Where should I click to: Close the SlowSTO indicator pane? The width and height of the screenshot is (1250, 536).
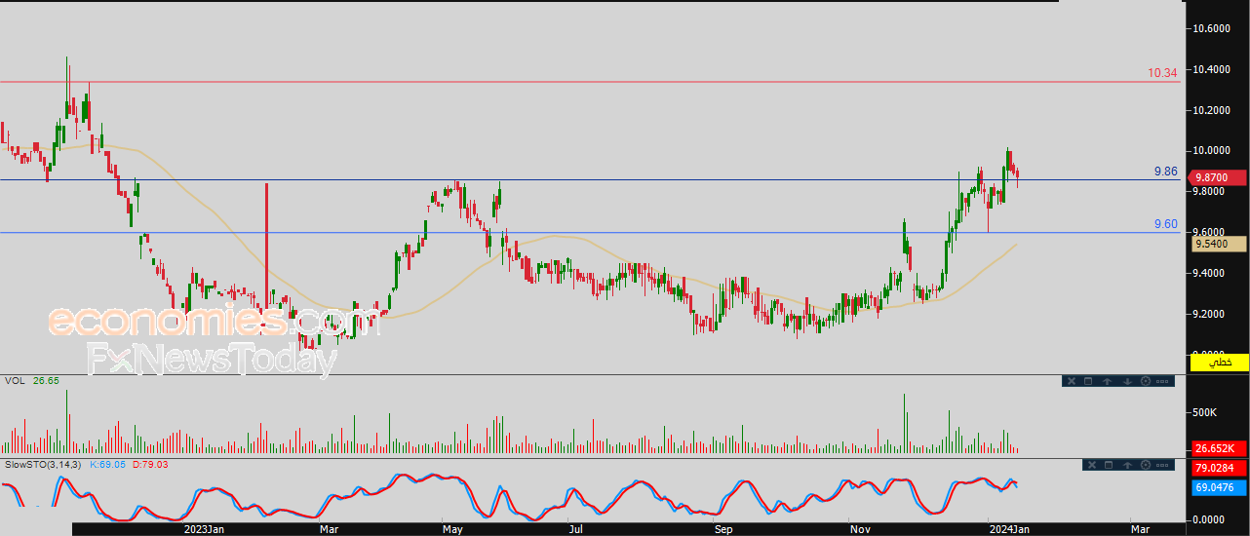1092,465
